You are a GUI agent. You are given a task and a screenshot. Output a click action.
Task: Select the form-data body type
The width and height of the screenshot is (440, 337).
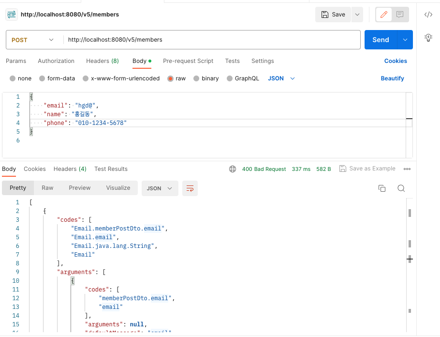click(x=42, y=78)
